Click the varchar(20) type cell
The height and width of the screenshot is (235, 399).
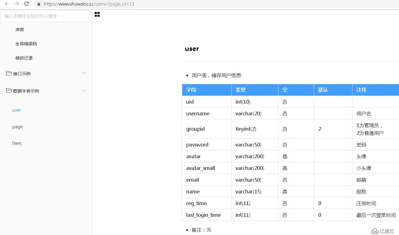(x=255, y=113)
